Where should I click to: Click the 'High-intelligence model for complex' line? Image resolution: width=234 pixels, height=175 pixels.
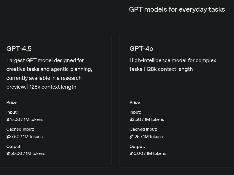[x=173, y=60]
